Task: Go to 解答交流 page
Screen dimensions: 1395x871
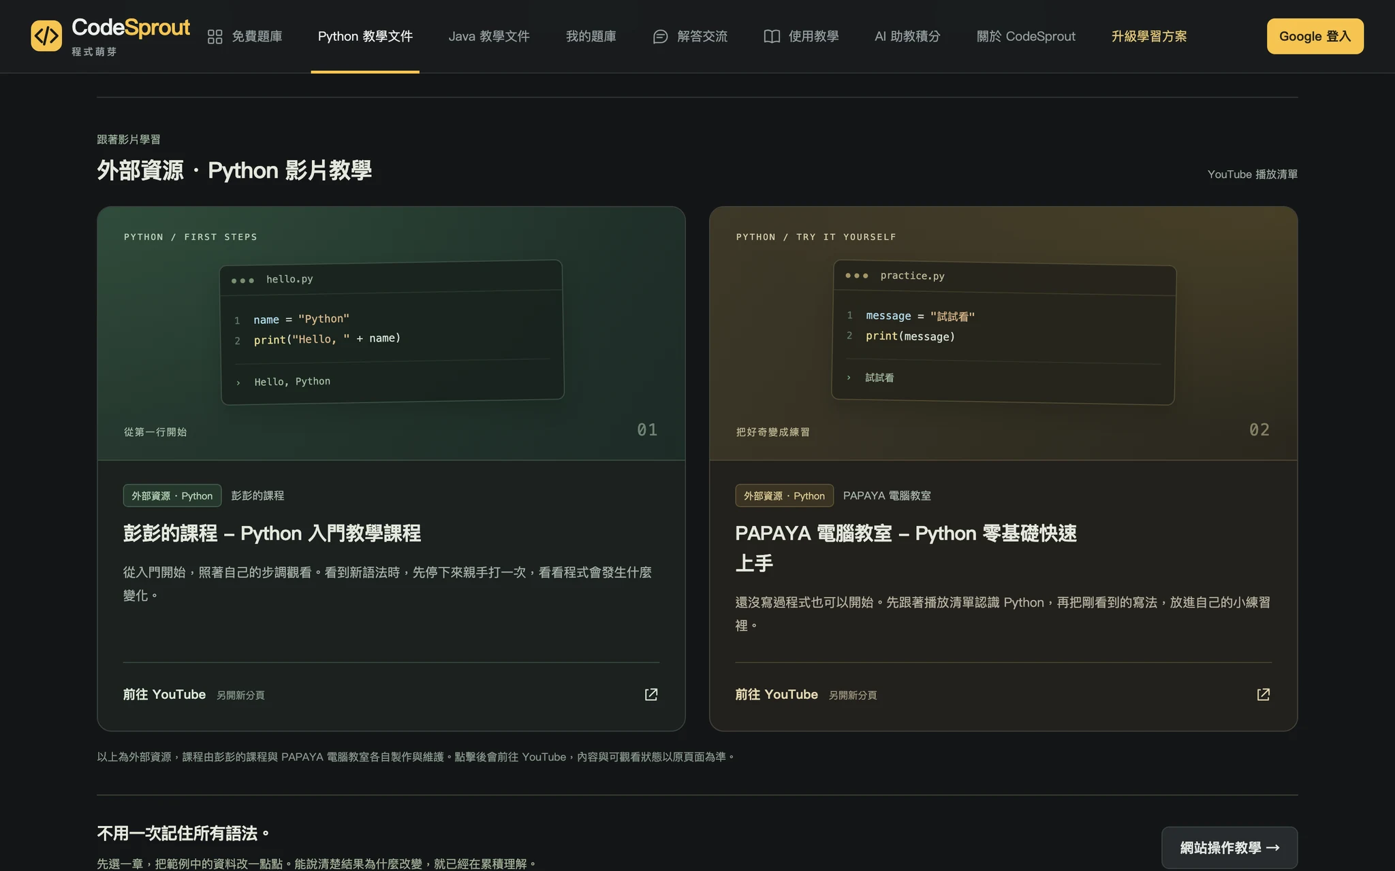Action: click(690, 37)
